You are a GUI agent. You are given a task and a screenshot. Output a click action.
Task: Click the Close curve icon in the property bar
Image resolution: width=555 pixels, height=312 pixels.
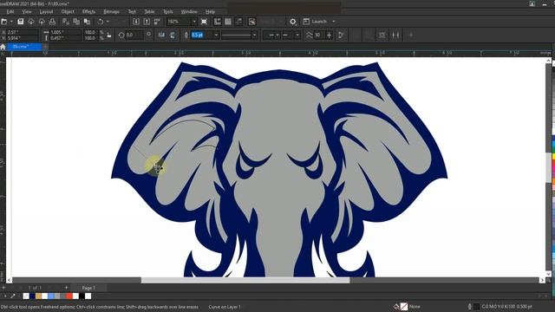[x=341, y=35]
